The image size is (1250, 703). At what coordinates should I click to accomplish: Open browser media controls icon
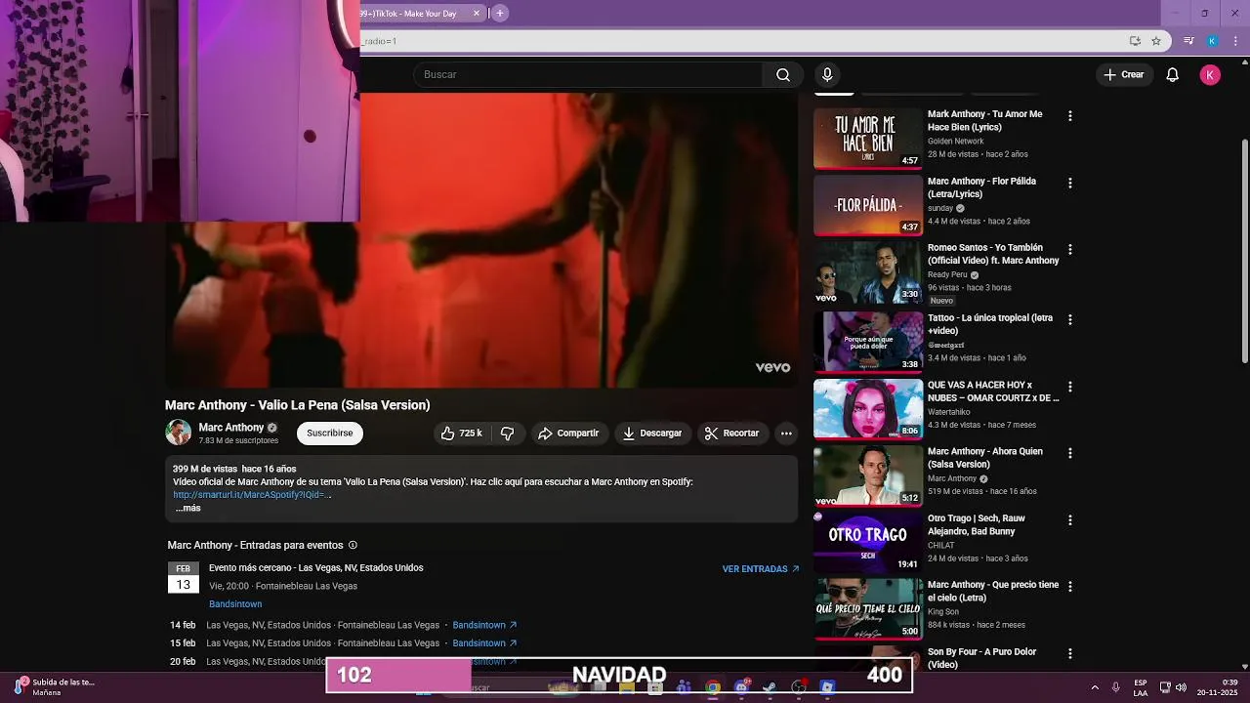[1188, 41]
